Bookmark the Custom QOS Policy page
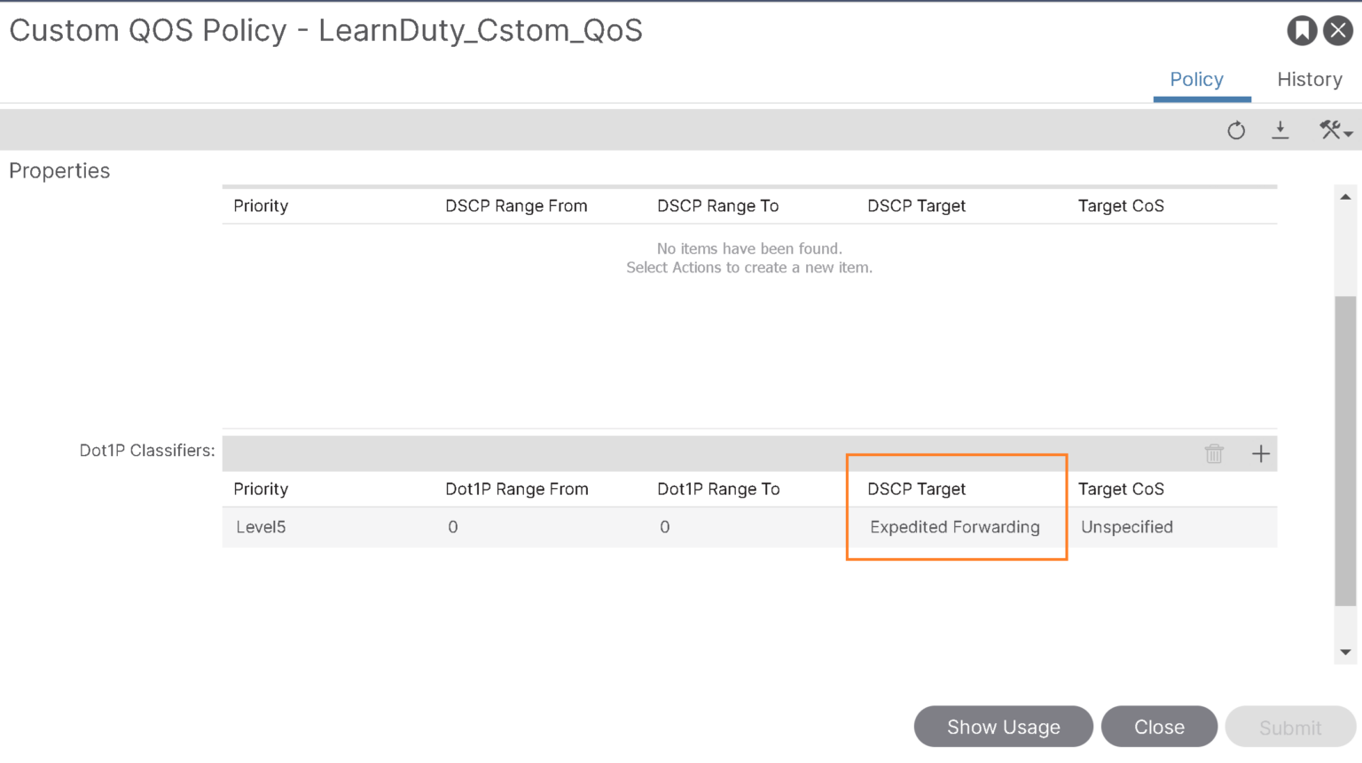This screenshot has width=1362, height=763. click(1302, 29)
